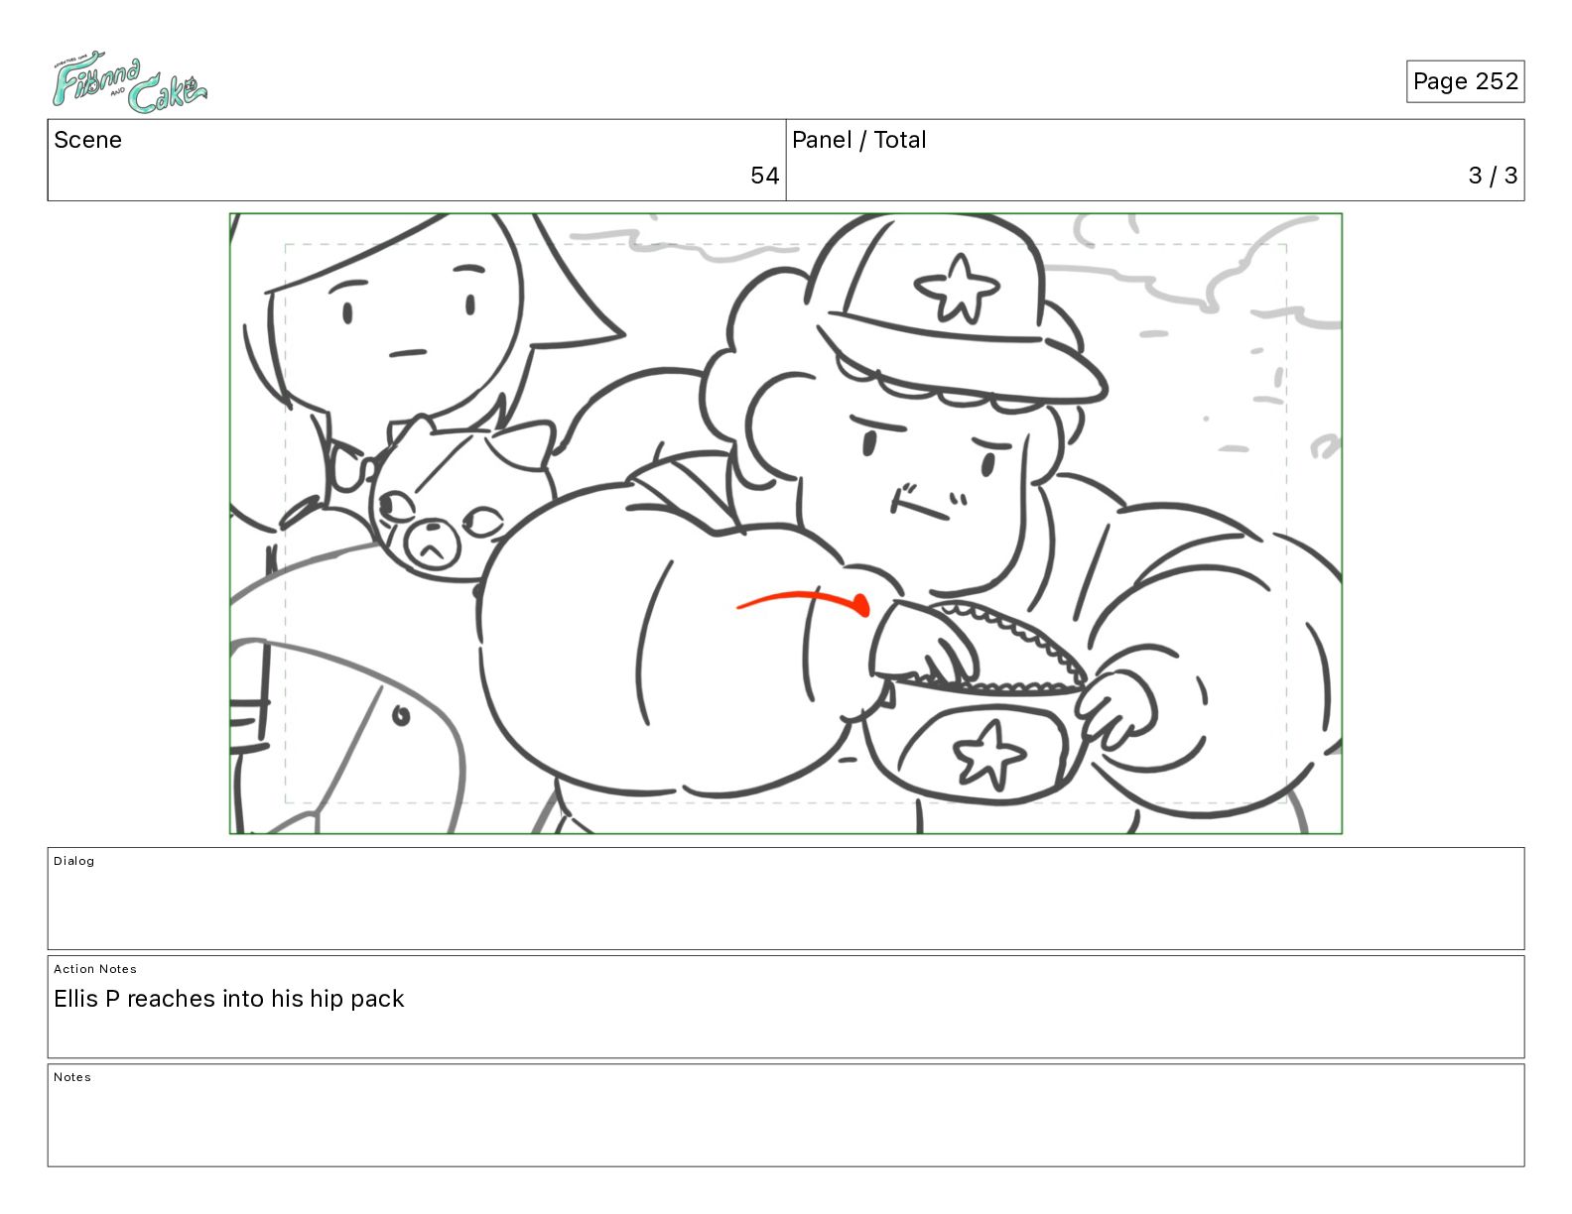Click the Notes section label
This screenshot has width=1572, height=1214.
pyautogui.click(x=72, y=1077)
